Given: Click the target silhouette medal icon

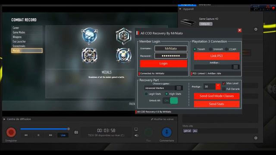Looking at the screenshot, I should 124,36.
